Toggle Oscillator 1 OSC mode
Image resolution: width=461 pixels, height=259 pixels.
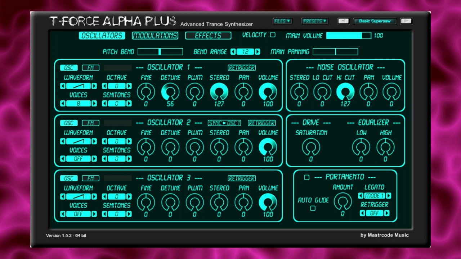pos(69,68)
